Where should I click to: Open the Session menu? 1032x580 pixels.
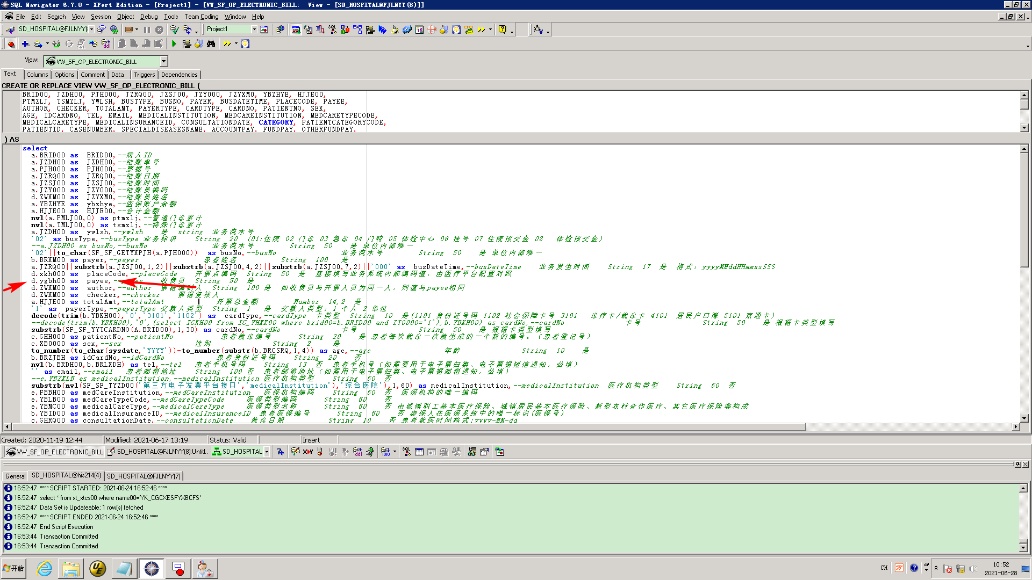pyautogui.click(x=101, y=17)
